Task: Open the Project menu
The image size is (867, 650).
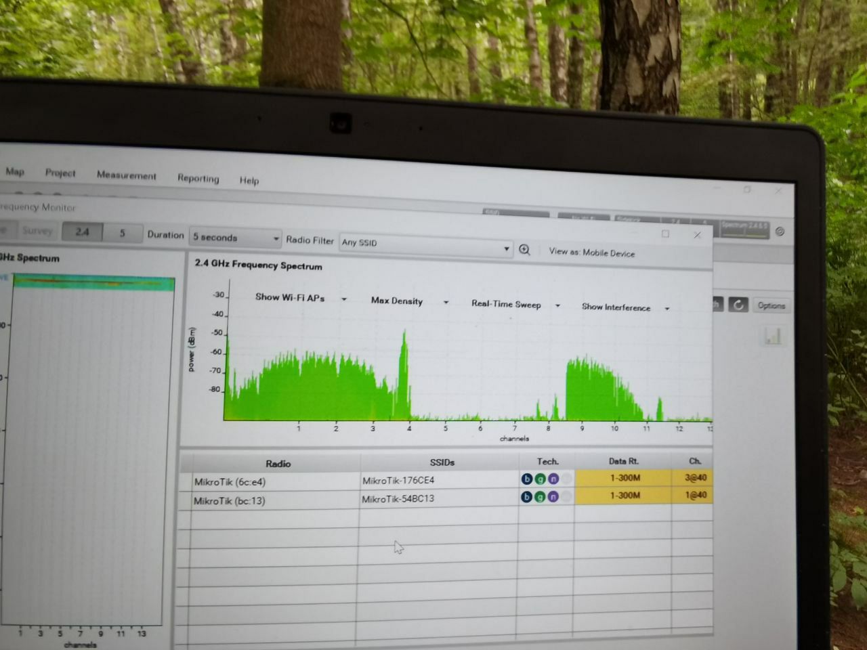Action: click(x=60, y=173)
